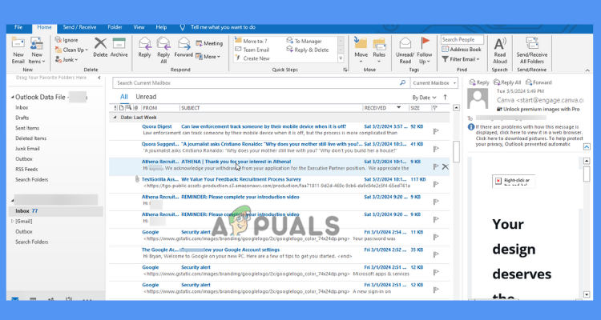Click Reply All in the ribbon
Viewport: 601px width, 320px height.
point(163,50)
